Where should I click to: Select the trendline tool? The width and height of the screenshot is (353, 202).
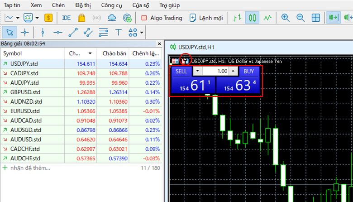(73, 33)
